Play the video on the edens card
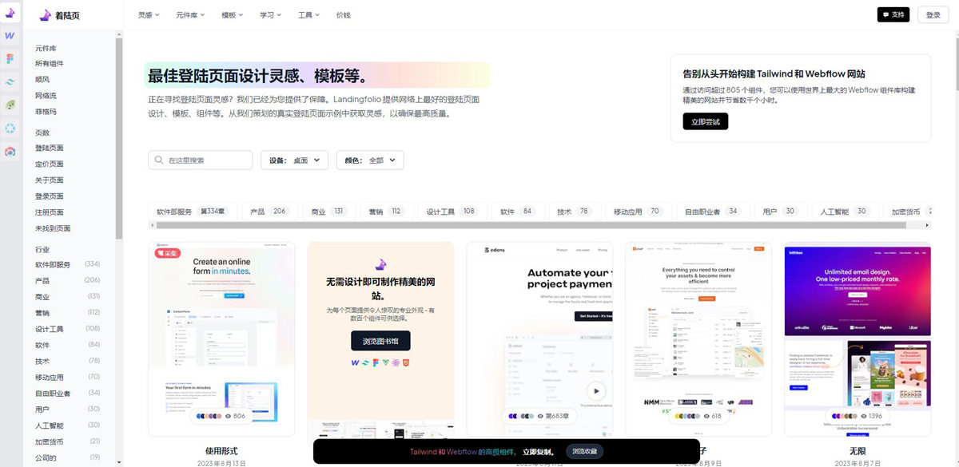The height and width of the screenshot is (467, 959). tap(595, 391)
